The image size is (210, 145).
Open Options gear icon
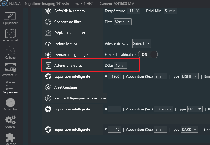[10, 121]
